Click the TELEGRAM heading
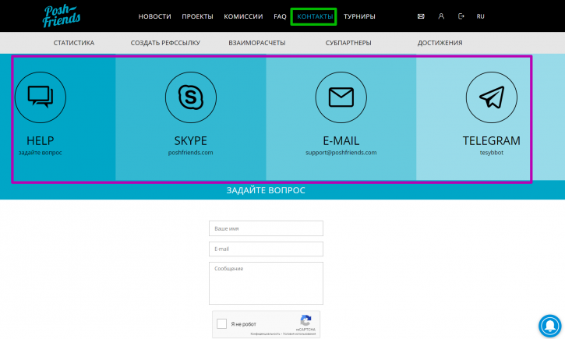 (x=492, y=140)
